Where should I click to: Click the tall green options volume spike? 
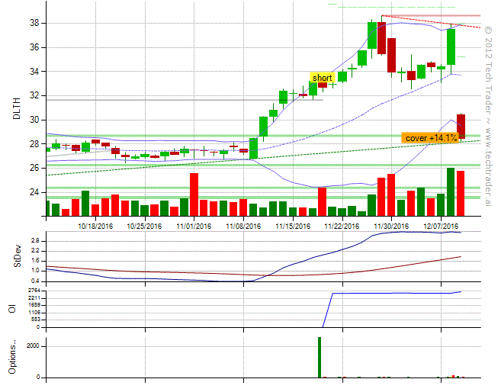click(x=320, y=357)
